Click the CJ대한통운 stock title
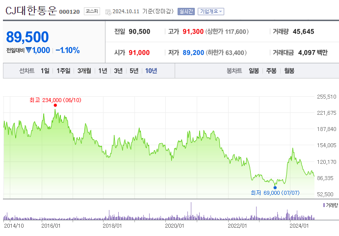The height and width of the screenshot is (236, 339). tap(31, 10)
